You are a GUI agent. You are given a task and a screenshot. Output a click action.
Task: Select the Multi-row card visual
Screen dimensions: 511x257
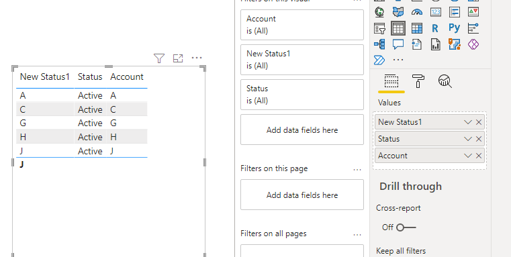coord(455,12)
